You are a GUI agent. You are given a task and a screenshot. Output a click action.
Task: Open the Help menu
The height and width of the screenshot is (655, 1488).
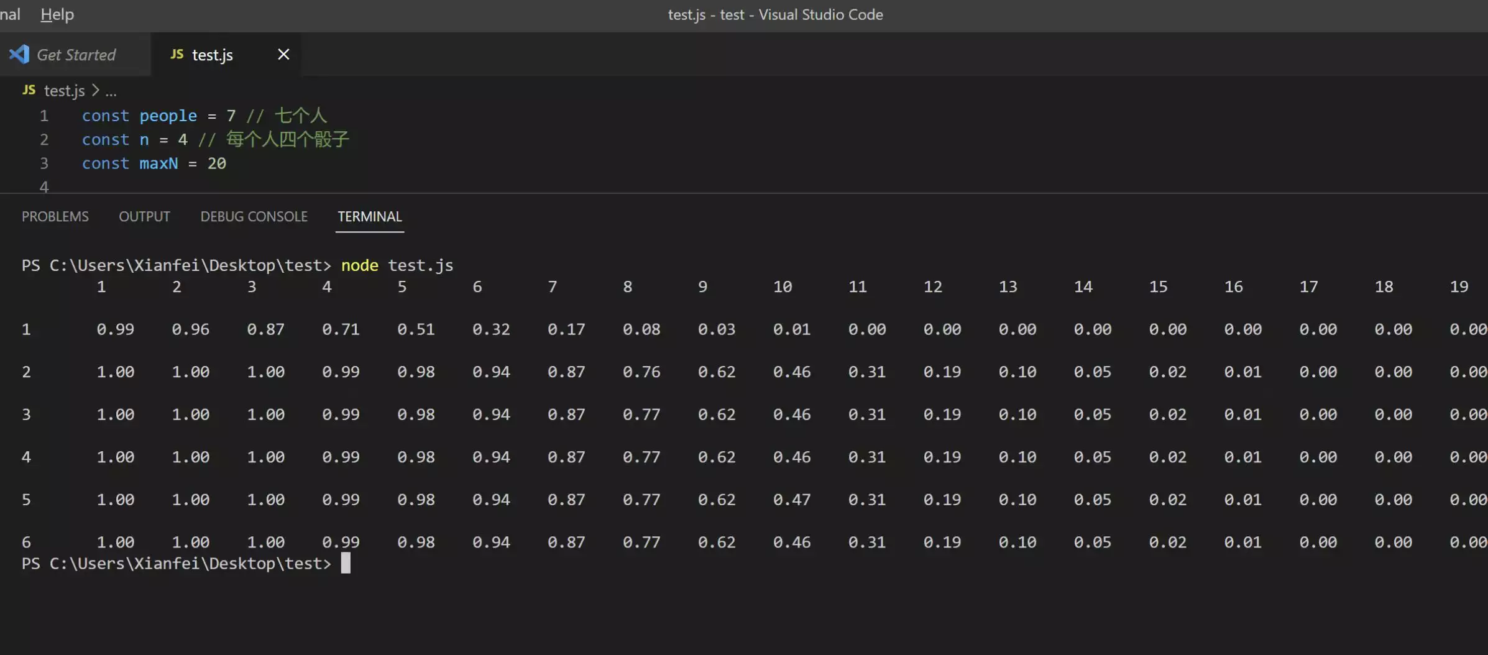57,14
